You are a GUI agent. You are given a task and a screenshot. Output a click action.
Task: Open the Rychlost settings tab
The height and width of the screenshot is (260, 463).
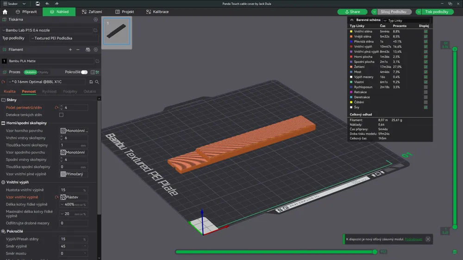50,92
